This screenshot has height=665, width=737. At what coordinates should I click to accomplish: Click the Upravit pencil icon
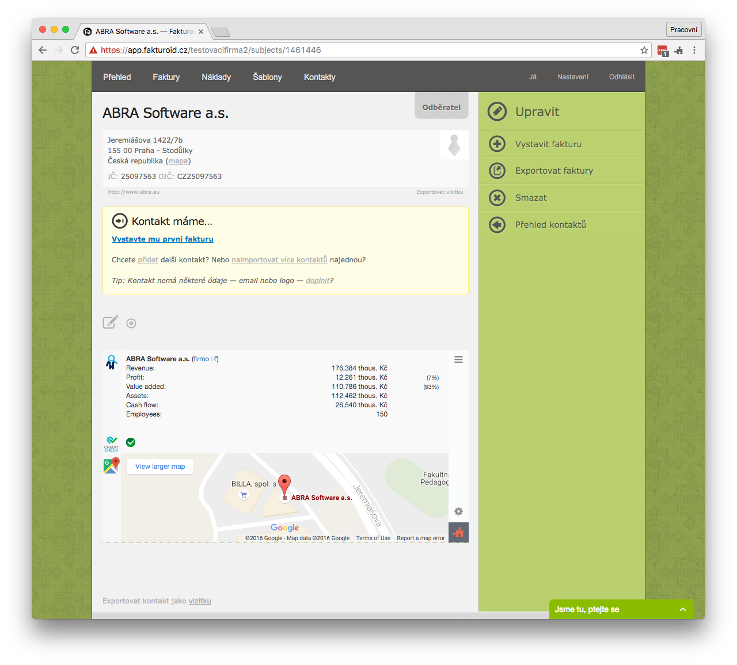[x=497, y=112]
